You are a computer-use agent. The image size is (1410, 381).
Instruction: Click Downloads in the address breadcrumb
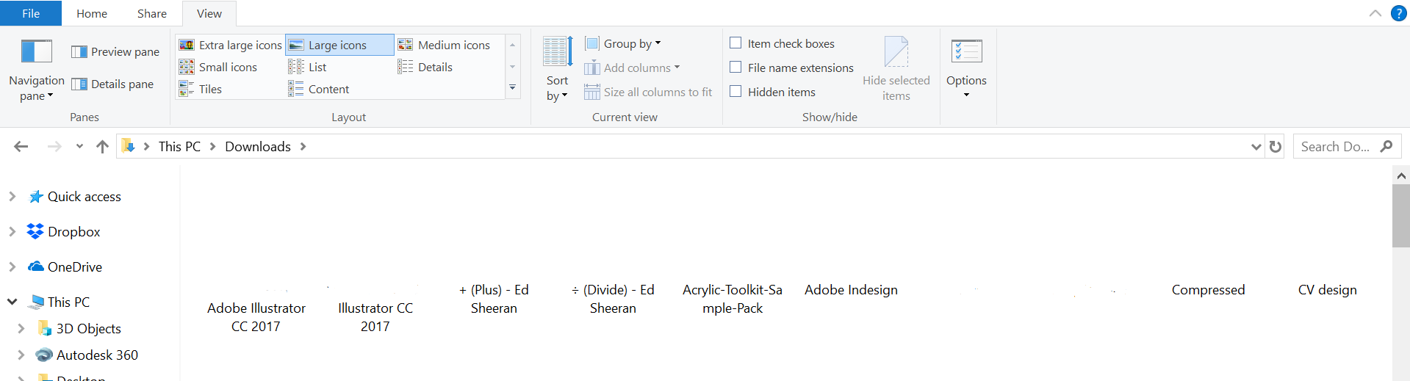coord(258,147)
